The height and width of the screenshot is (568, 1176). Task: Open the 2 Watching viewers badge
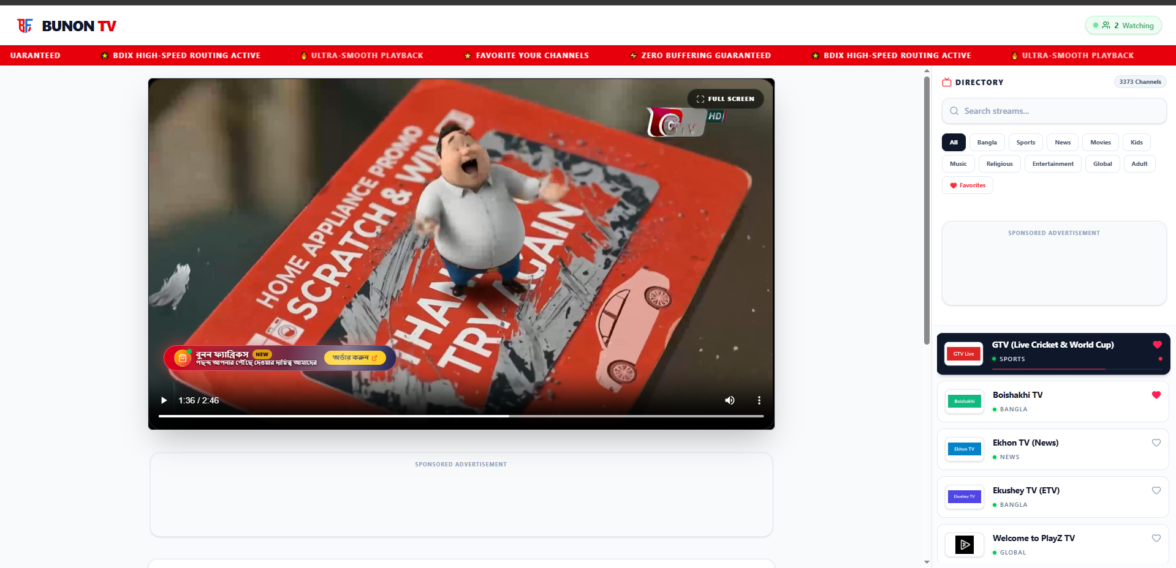click(1123, 25)
